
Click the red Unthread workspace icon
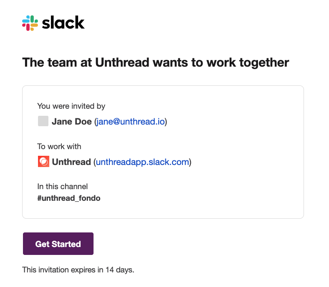(44, 161)
